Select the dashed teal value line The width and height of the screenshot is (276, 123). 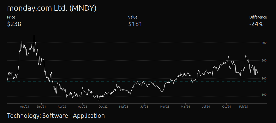tap(137, 82)
